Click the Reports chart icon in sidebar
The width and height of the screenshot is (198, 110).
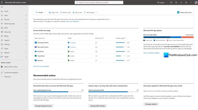click(2, 53)
